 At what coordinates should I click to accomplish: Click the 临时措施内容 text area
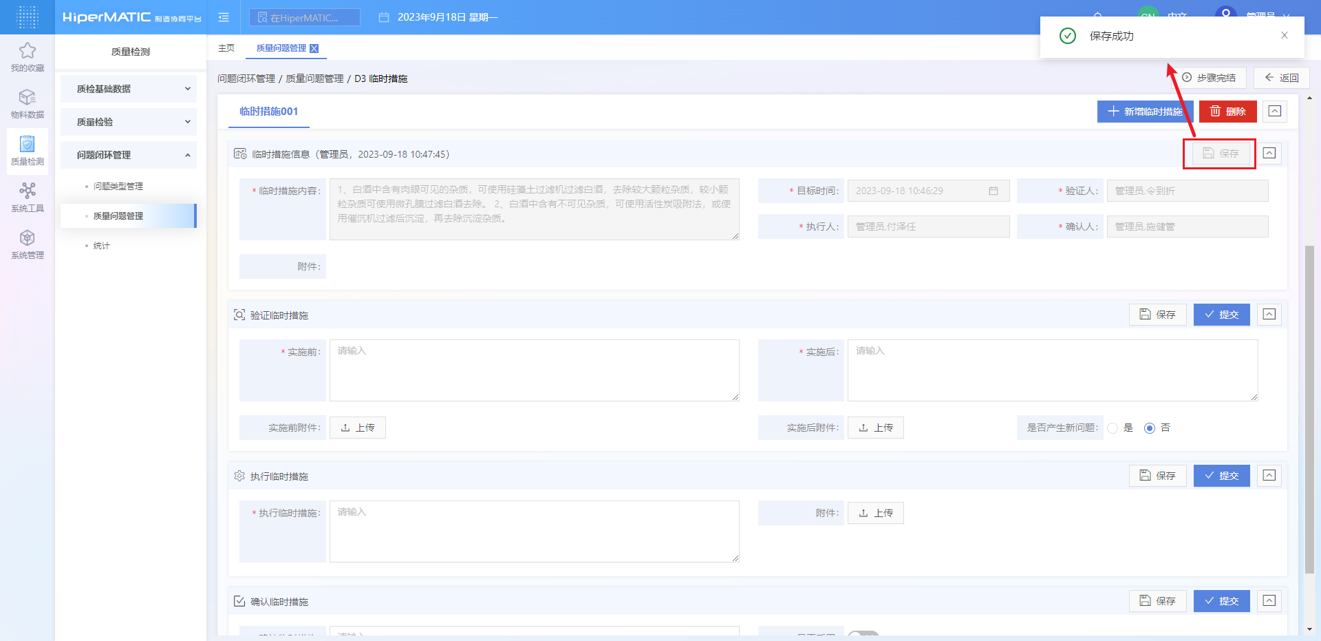[535, 210]
